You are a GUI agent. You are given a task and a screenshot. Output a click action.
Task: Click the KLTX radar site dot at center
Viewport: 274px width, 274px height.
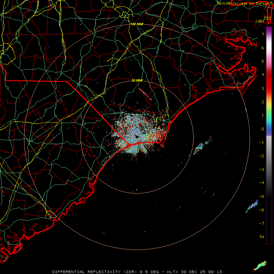tap(137, 137)
